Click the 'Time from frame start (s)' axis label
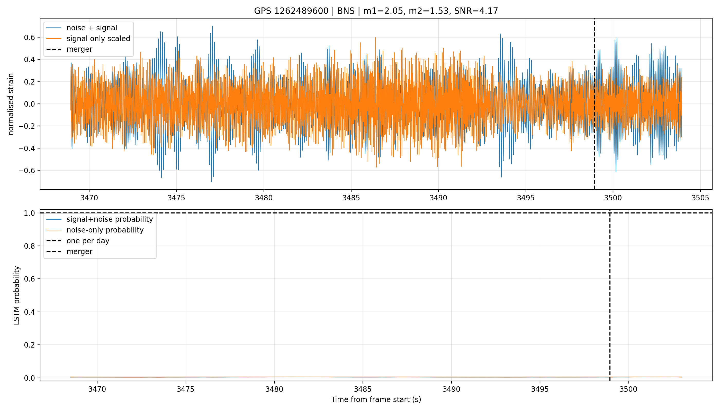 click(x=376, y=400)
